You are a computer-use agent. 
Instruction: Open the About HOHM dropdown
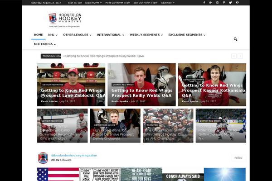pyautogui.click(x=93, y=3)
